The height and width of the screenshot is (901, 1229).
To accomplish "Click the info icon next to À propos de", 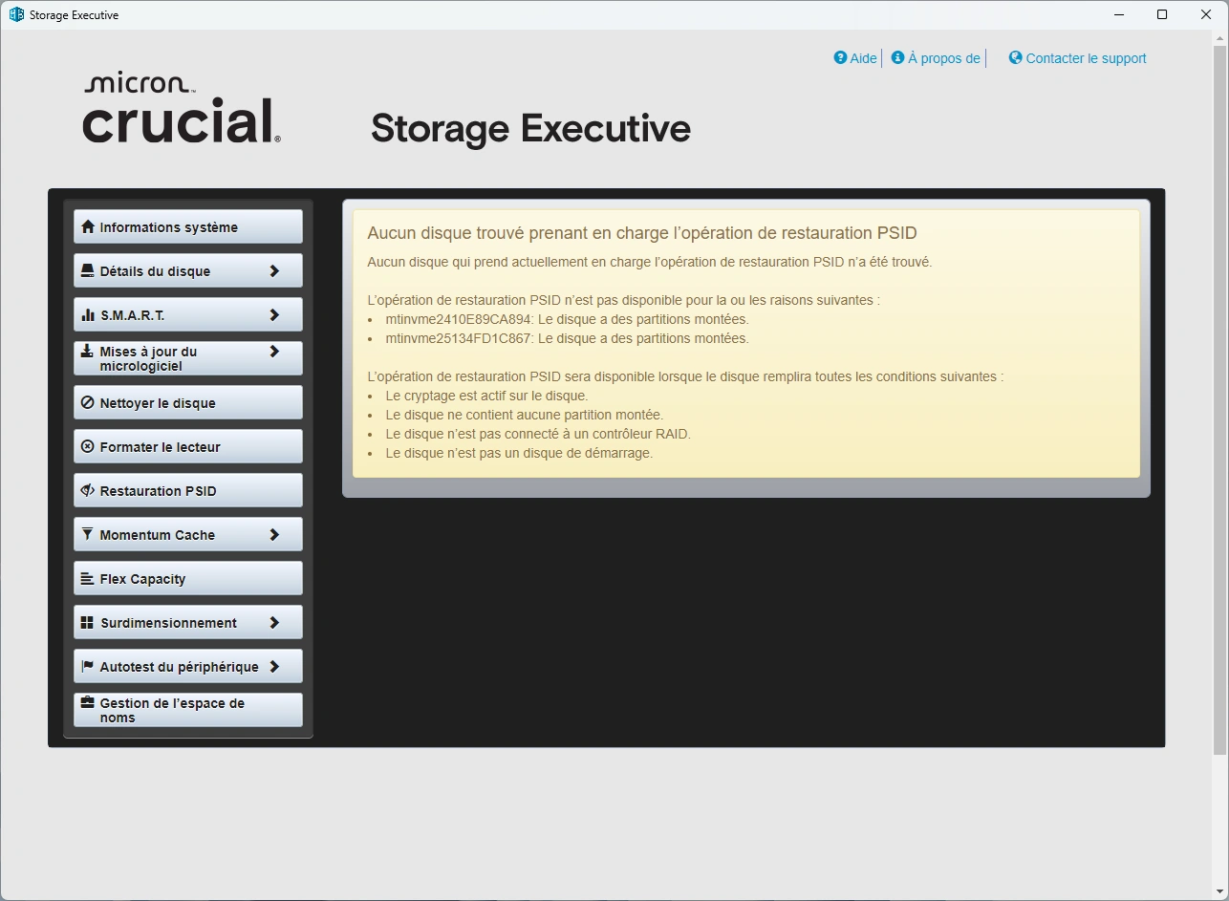I will click(x=897, y=57).
